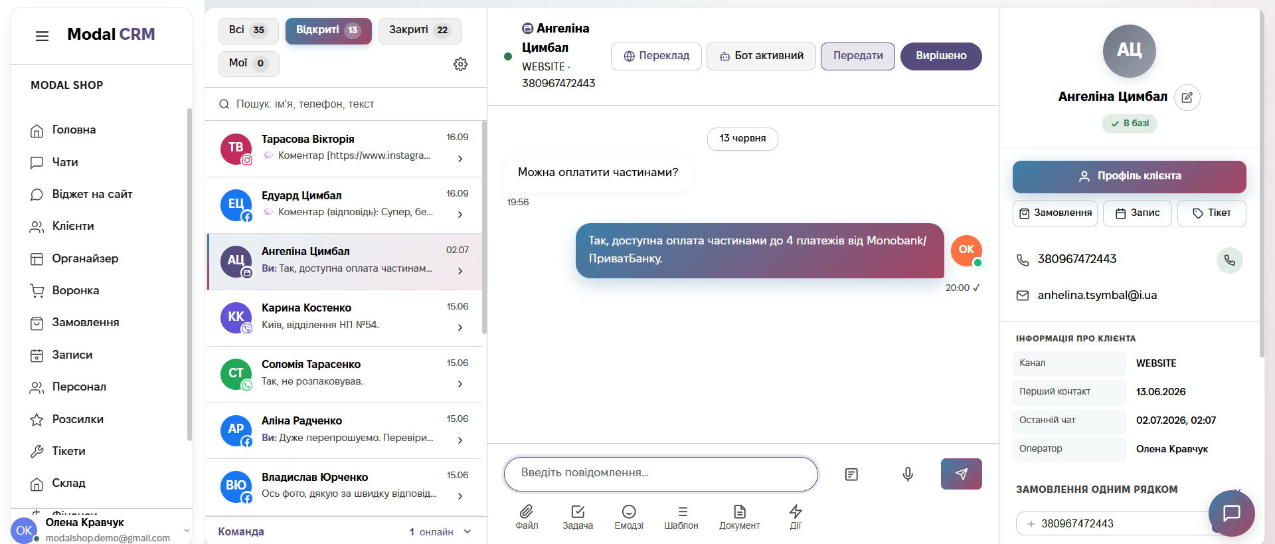Expand chat with Карина Костенко arrow
This screenshot has height=544, width=1275.
pos(460,327)
